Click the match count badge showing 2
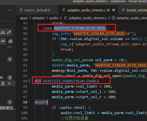This screenshot has width=147, height=121. [10, 59]
